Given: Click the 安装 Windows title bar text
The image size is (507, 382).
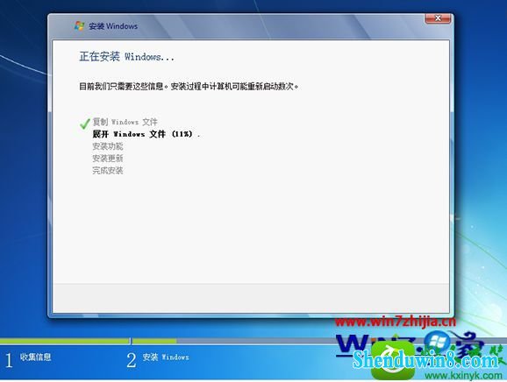Looking at the screenshot, I should click(x=113, y=26).
